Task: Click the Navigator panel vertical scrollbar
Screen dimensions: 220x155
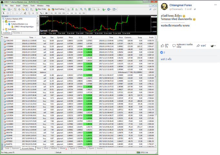Action: point(37,24)
